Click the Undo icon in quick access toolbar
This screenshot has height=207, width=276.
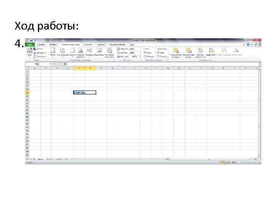35,40
